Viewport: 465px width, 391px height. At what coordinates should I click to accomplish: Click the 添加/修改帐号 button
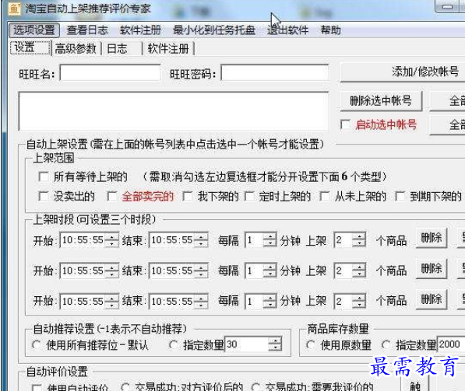[x=403, y=72]
